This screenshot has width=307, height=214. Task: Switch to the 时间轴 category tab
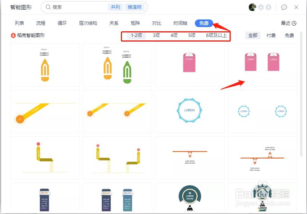180,23
